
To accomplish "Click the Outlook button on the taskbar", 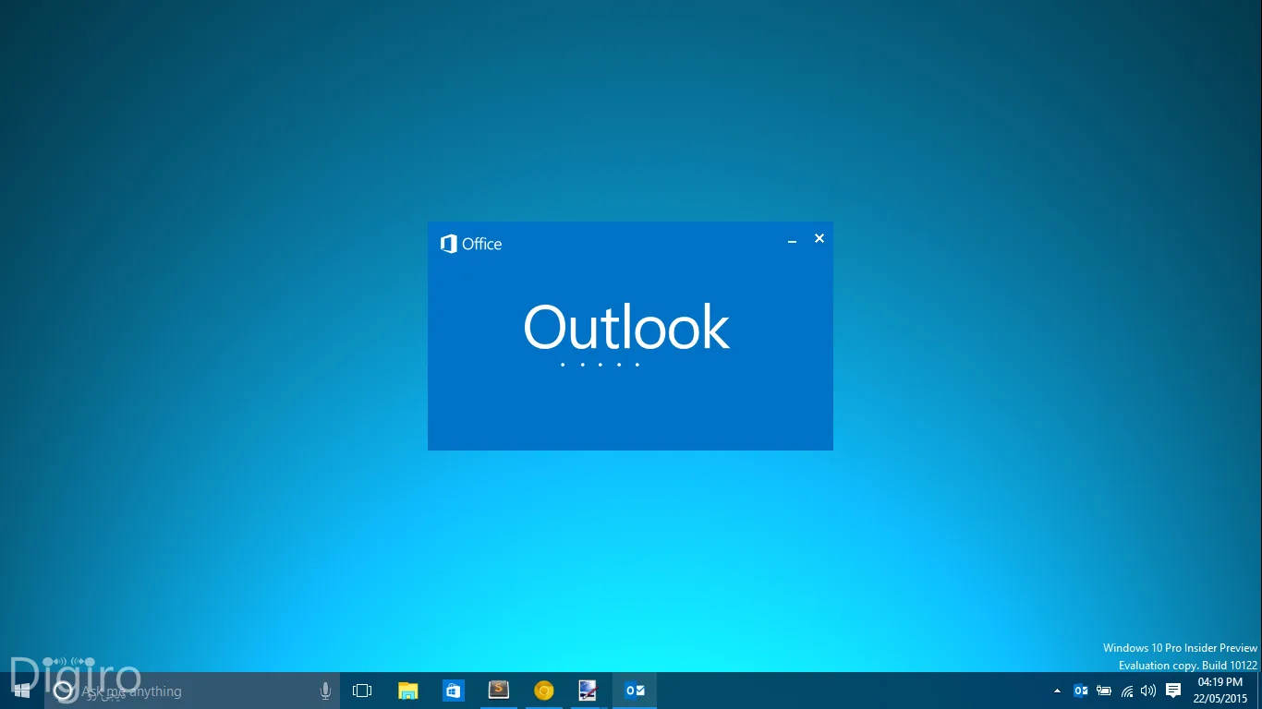I will [x=635, y=691].
